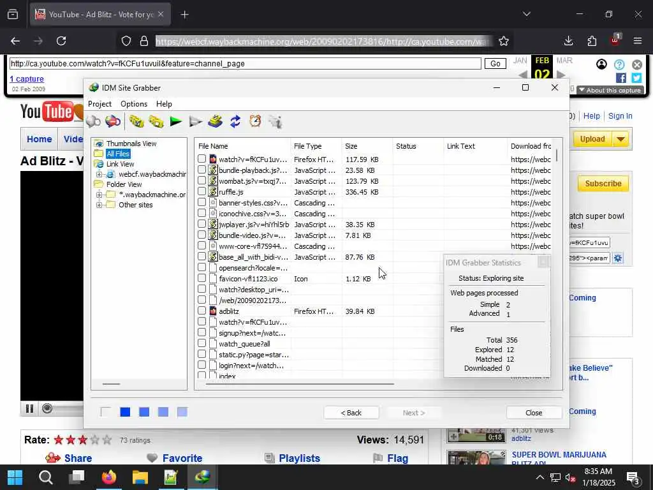Click the Go button in the Wayback toolbar
The width and height of the screenshot is (653, 490).
(x=495, y=63)
